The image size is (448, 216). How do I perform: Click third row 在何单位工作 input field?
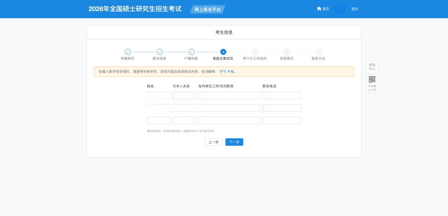229,120
